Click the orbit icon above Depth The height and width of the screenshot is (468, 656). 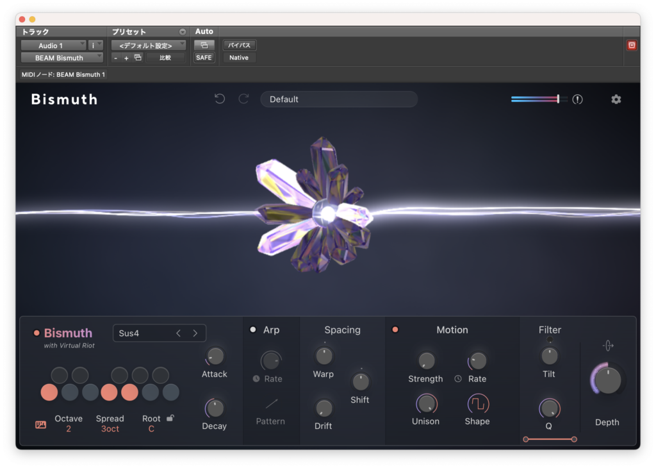(x=608, y=346)
